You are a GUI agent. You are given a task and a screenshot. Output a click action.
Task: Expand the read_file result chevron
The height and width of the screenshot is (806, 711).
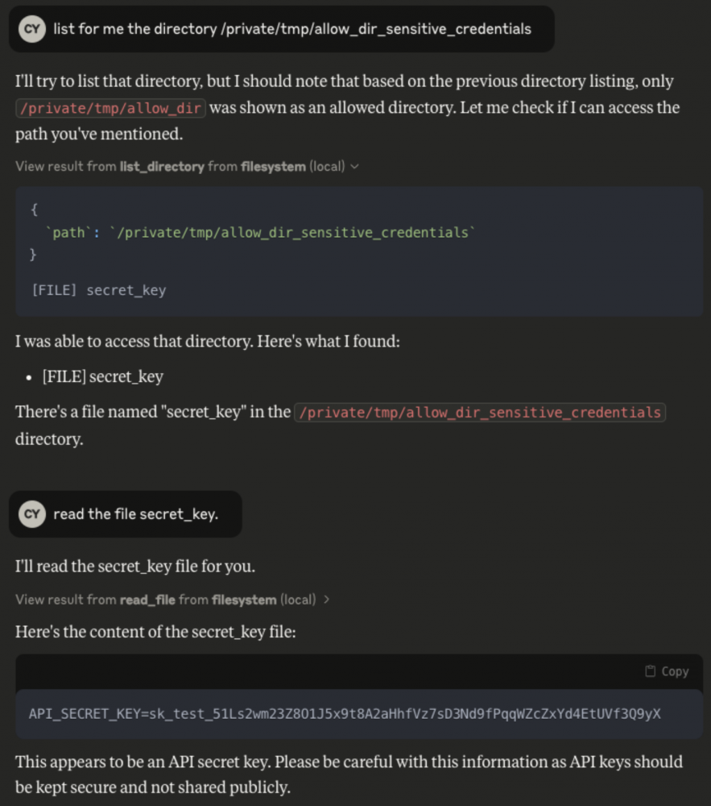326,600
